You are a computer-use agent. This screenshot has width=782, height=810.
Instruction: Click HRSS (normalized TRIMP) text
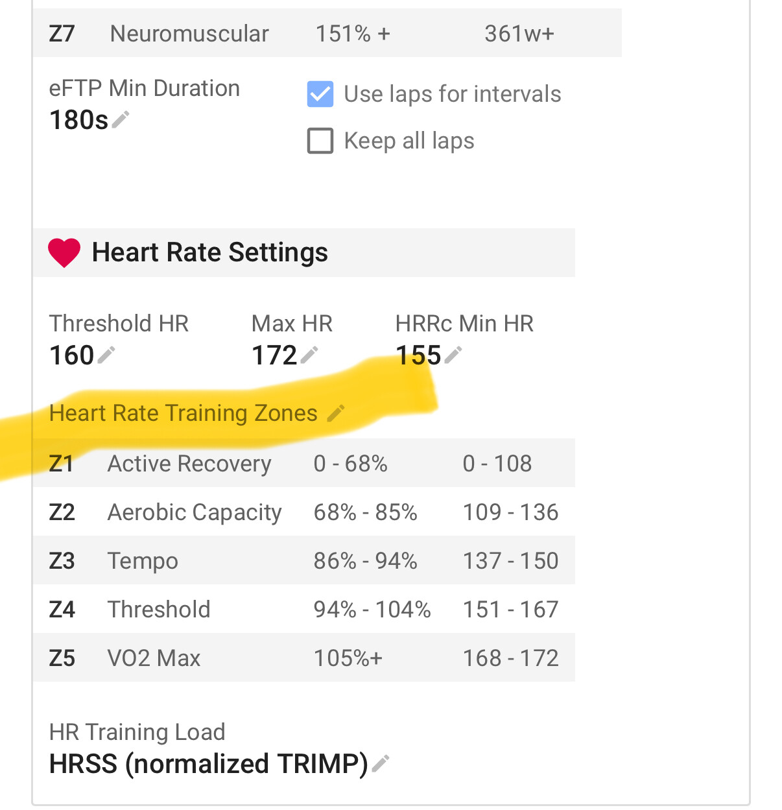(x=207, y=763)
